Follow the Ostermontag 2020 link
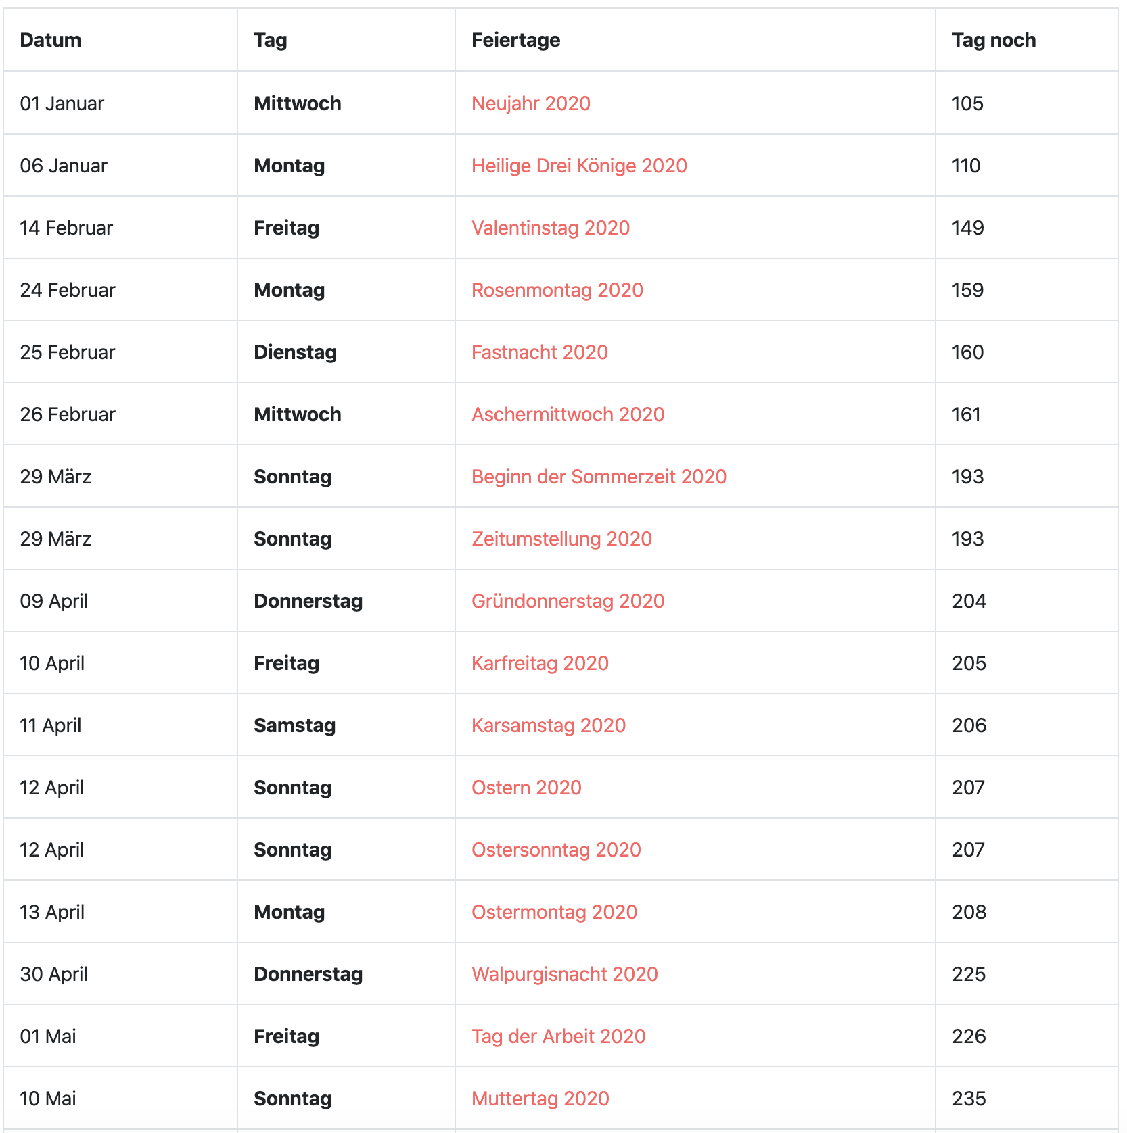Image resolution: width=1127 pixels, height=1133 pixels. [x=554, y=912]
